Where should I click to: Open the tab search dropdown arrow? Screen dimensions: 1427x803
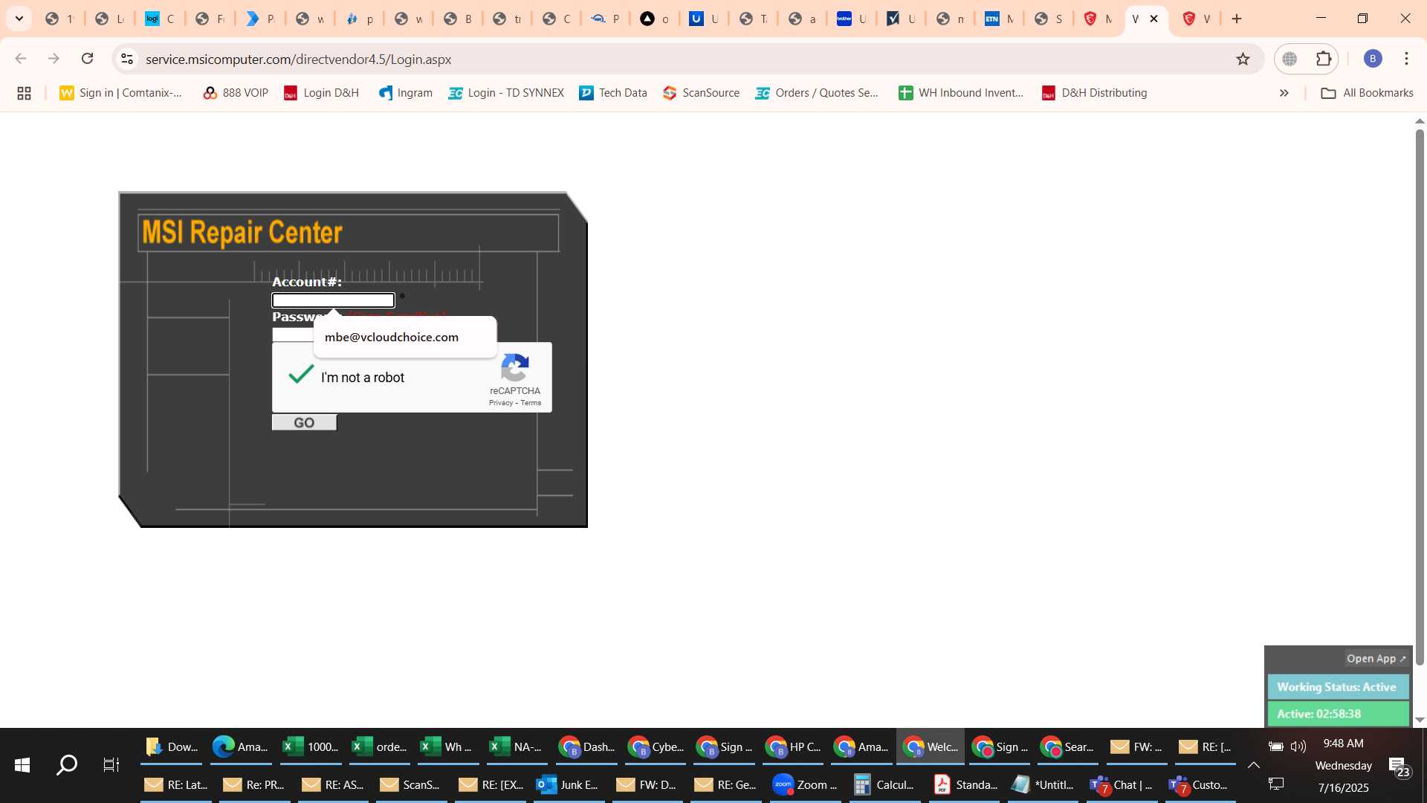19,19
